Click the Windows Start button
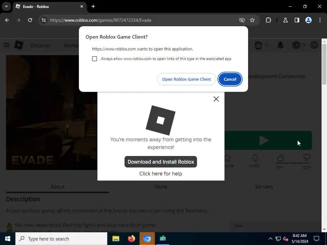This screenshot has height=245, width=327. click(x=8, y=239)
